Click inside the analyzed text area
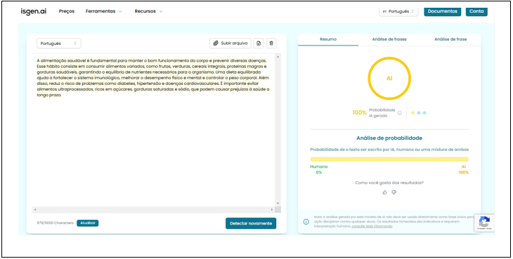Screen dimensions: 513x259 click(x=153, y=131)
